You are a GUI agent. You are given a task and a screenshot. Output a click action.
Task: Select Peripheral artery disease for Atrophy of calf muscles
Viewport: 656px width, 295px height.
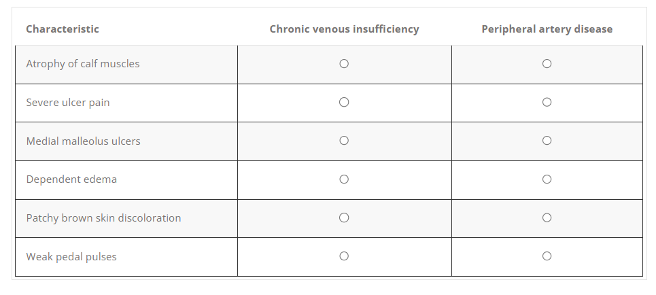point(547,64)
